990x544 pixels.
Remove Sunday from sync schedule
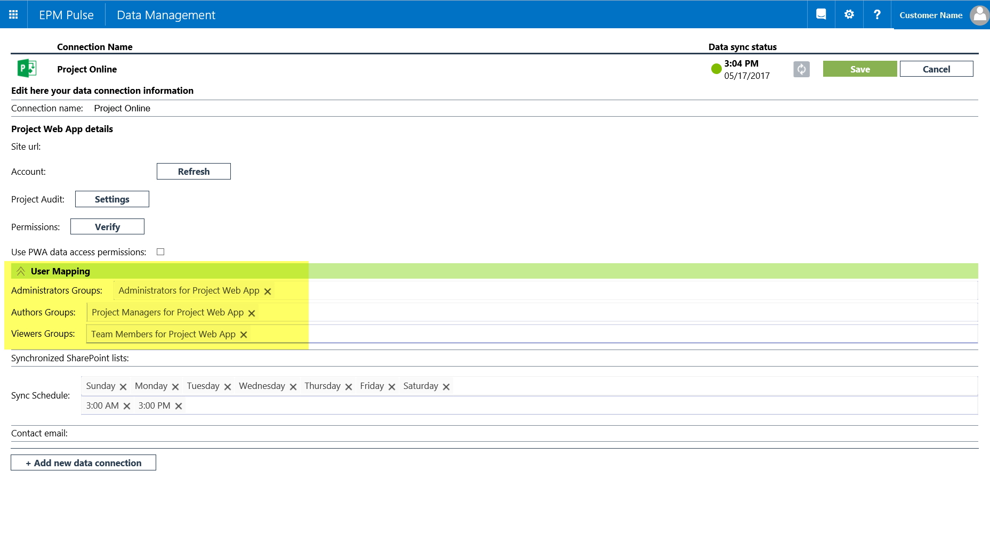click(123, 387)
